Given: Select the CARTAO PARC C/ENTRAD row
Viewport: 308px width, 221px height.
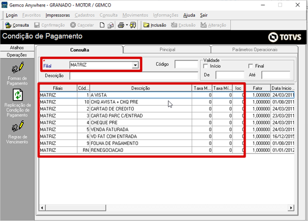Looking at the screenshot, I should (167, 116).
